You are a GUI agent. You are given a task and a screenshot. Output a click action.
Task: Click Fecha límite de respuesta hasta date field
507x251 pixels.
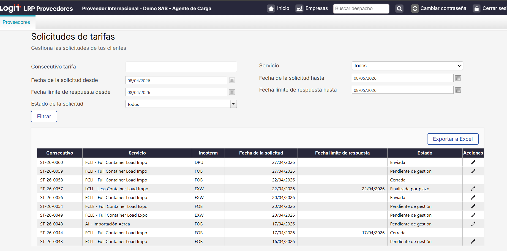click(402, 90)
